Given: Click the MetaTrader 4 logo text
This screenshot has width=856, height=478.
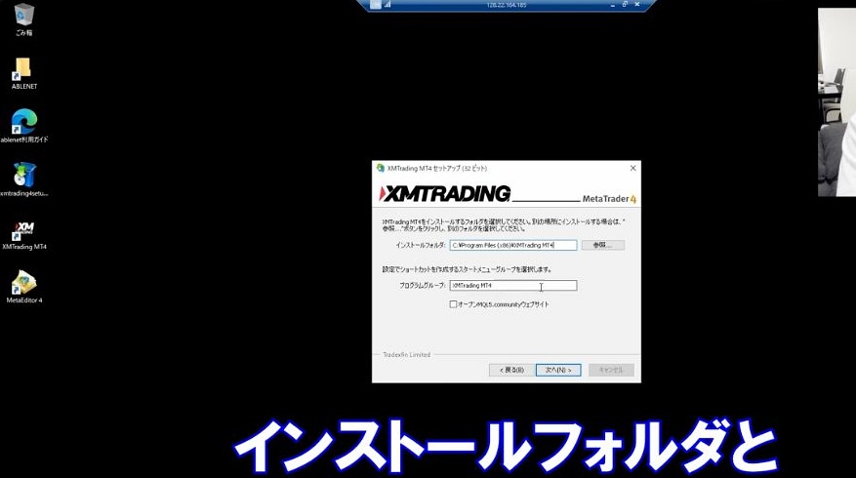Looking at the screenshot, I should pyautogui.click(x=609, y=199).
